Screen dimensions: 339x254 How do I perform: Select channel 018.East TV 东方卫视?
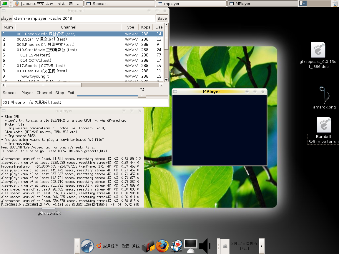coord(82,71)
